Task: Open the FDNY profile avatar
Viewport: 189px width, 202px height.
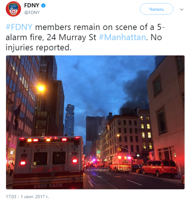Action: 13,9
